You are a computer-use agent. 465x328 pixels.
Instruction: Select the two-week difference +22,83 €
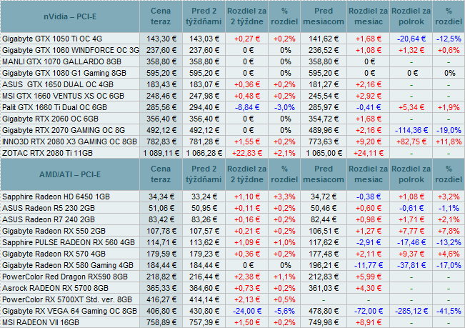(247, 154)
